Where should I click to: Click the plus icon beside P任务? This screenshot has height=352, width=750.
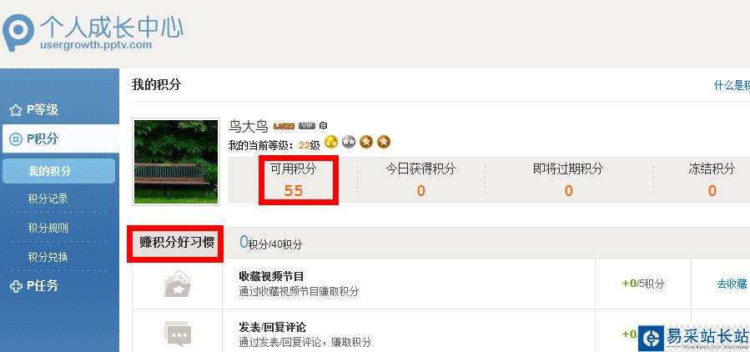click(16, 286)
